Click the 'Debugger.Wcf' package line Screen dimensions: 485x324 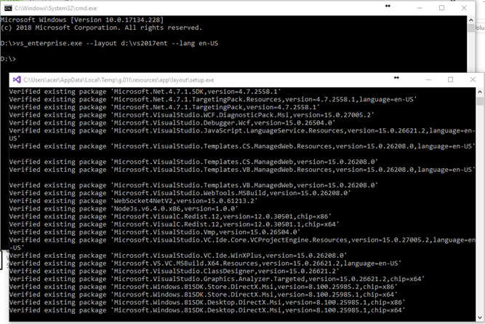pyautogui.click(x=172, y=123)
